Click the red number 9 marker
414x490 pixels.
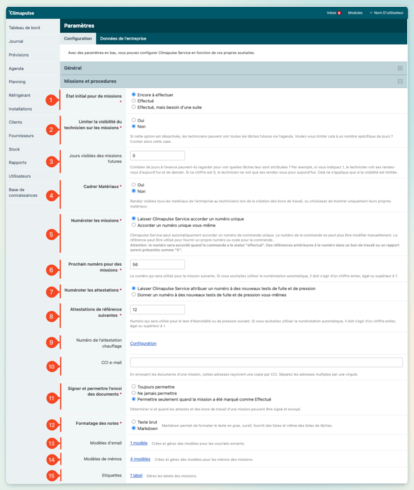coord(51,343)
